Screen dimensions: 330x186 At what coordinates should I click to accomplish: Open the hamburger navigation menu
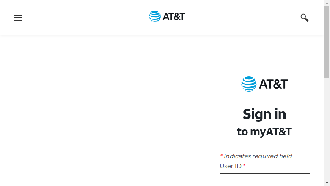pyautogui.click(x=18, y=18)
